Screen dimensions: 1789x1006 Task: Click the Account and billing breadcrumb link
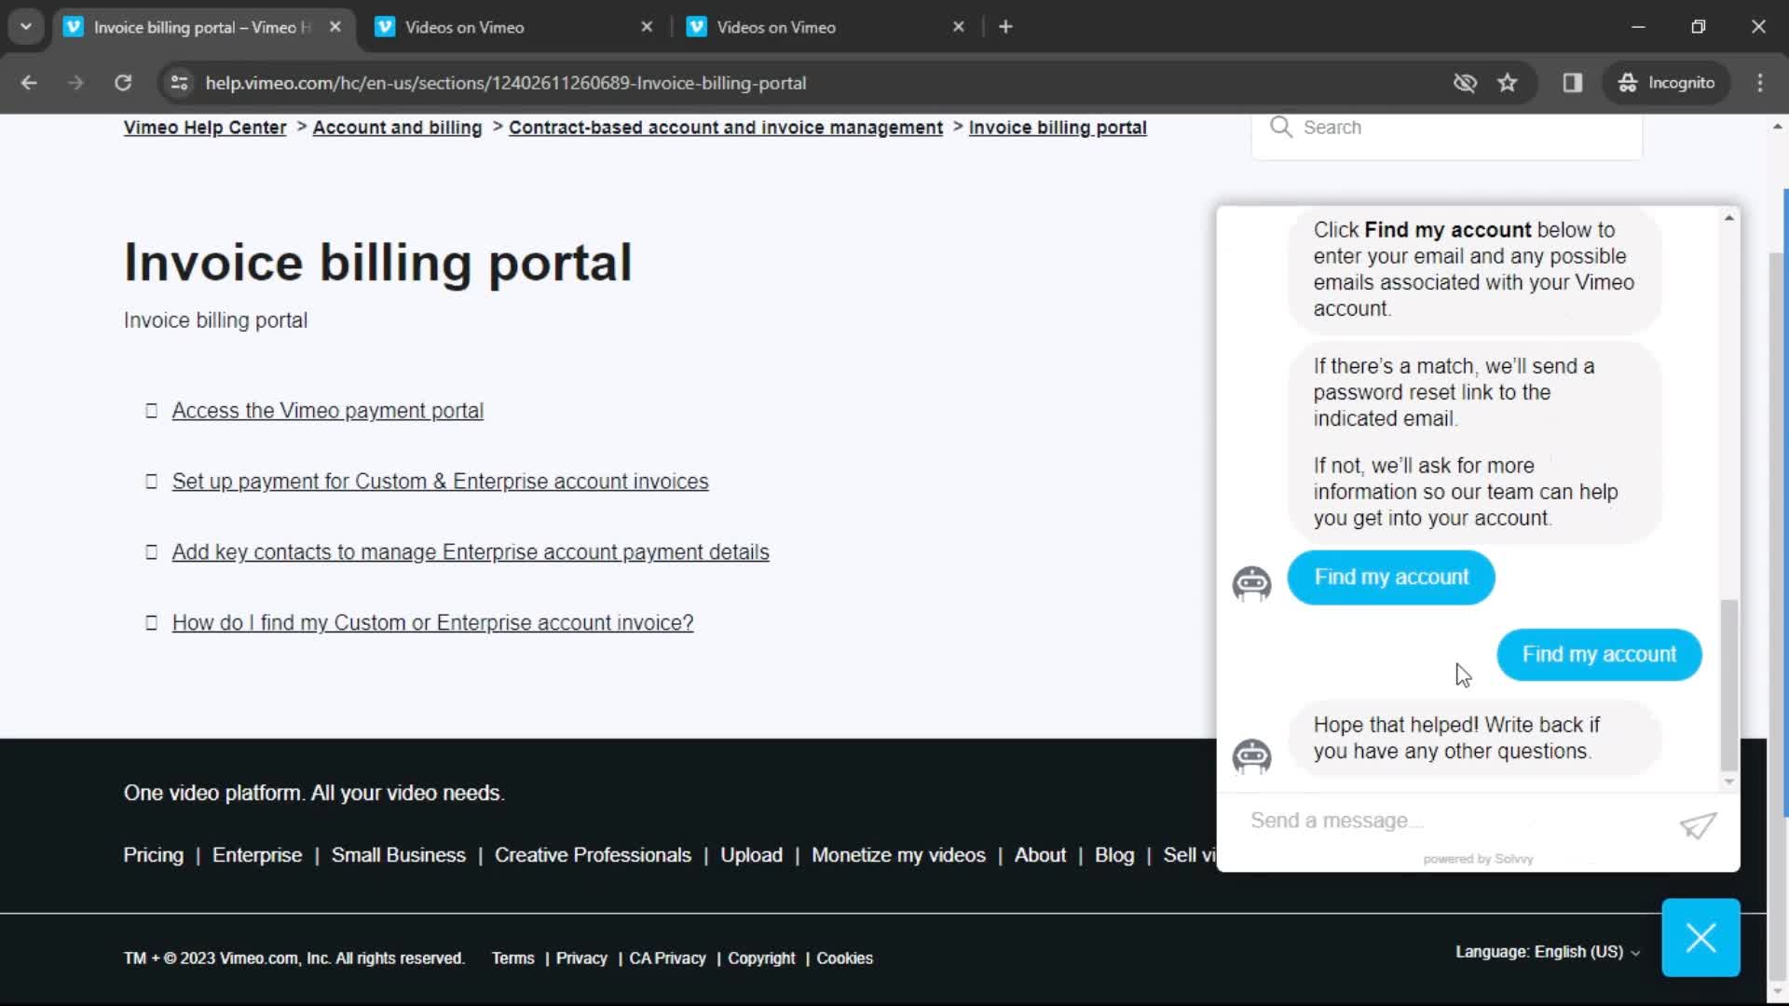pyautogui.click(x=397, y=128)
